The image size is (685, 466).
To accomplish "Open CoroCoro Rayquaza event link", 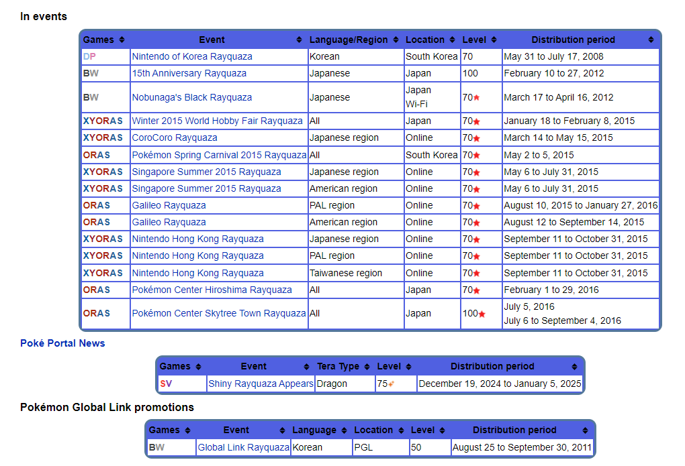I will [x=175, y=138].
